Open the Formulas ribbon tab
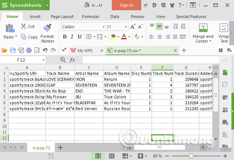The image size is (234, 160). (x=91, y=17)
